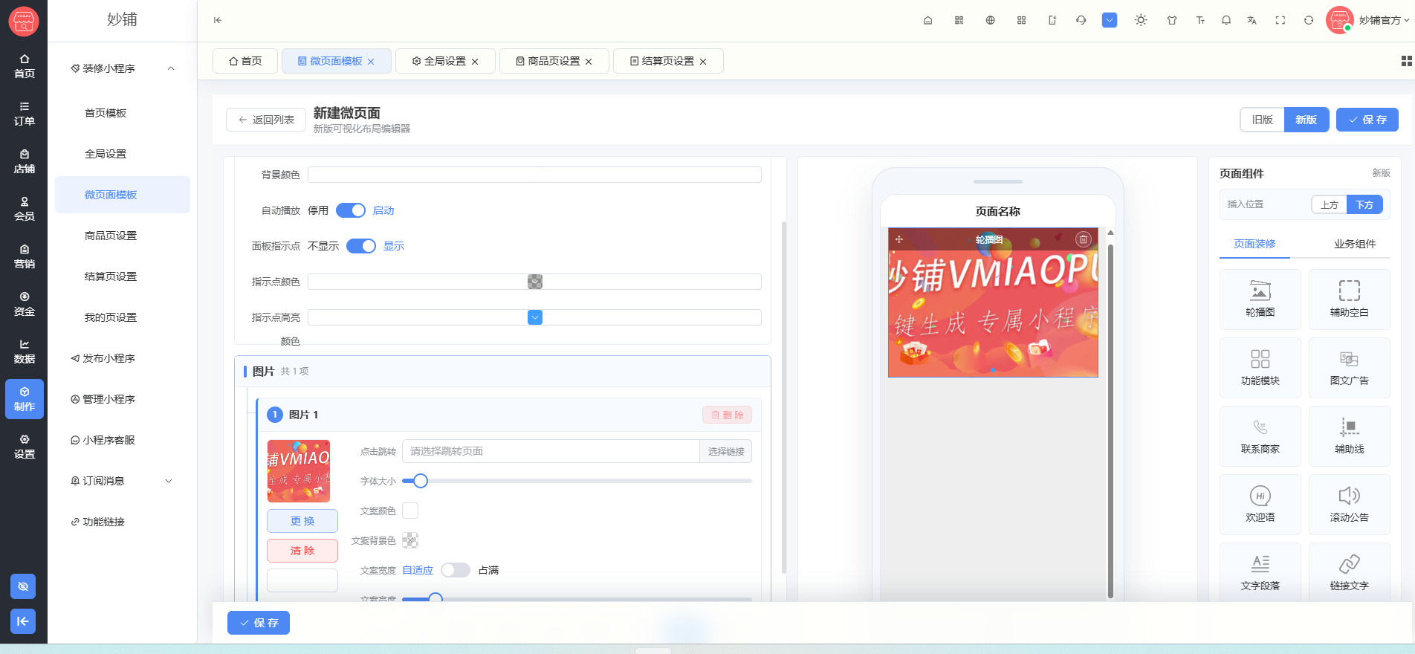Add the 功能模块 function module component
The width and height of the screenshot is (1415, 654).
(x=1260, y=368)
